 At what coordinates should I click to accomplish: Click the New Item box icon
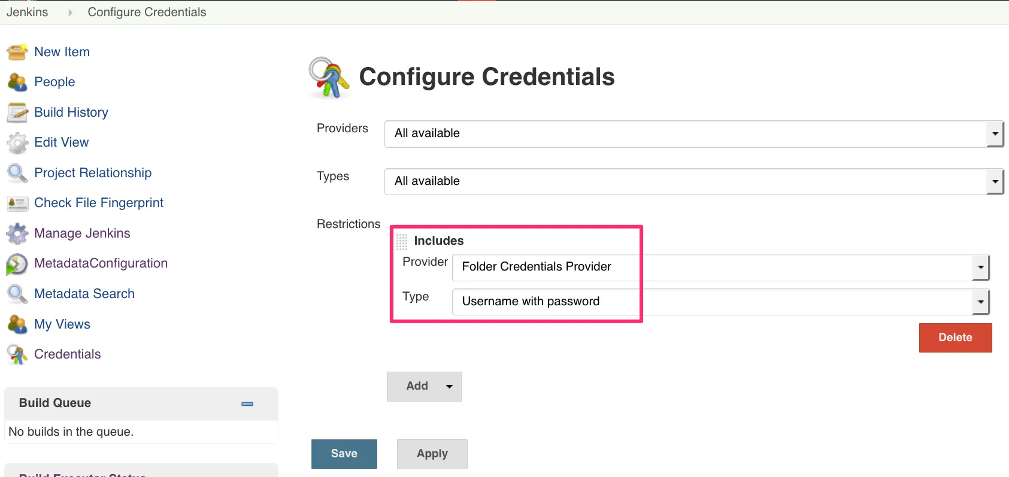(x=17, y=52)
